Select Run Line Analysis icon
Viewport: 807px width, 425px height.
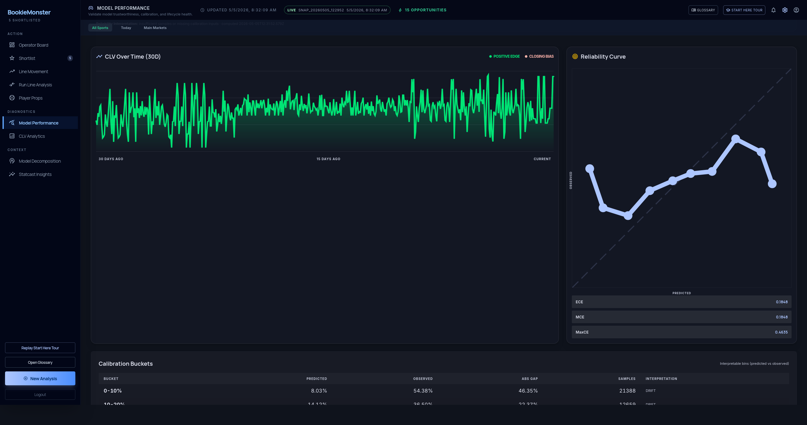coord(12,84)
